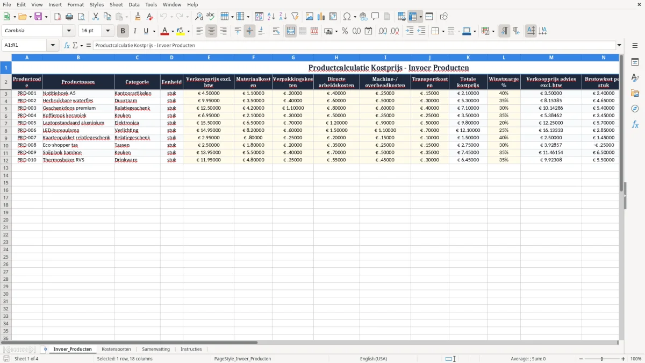Align cell content left
The image size is (645, 363).
(x=200, y=31)
